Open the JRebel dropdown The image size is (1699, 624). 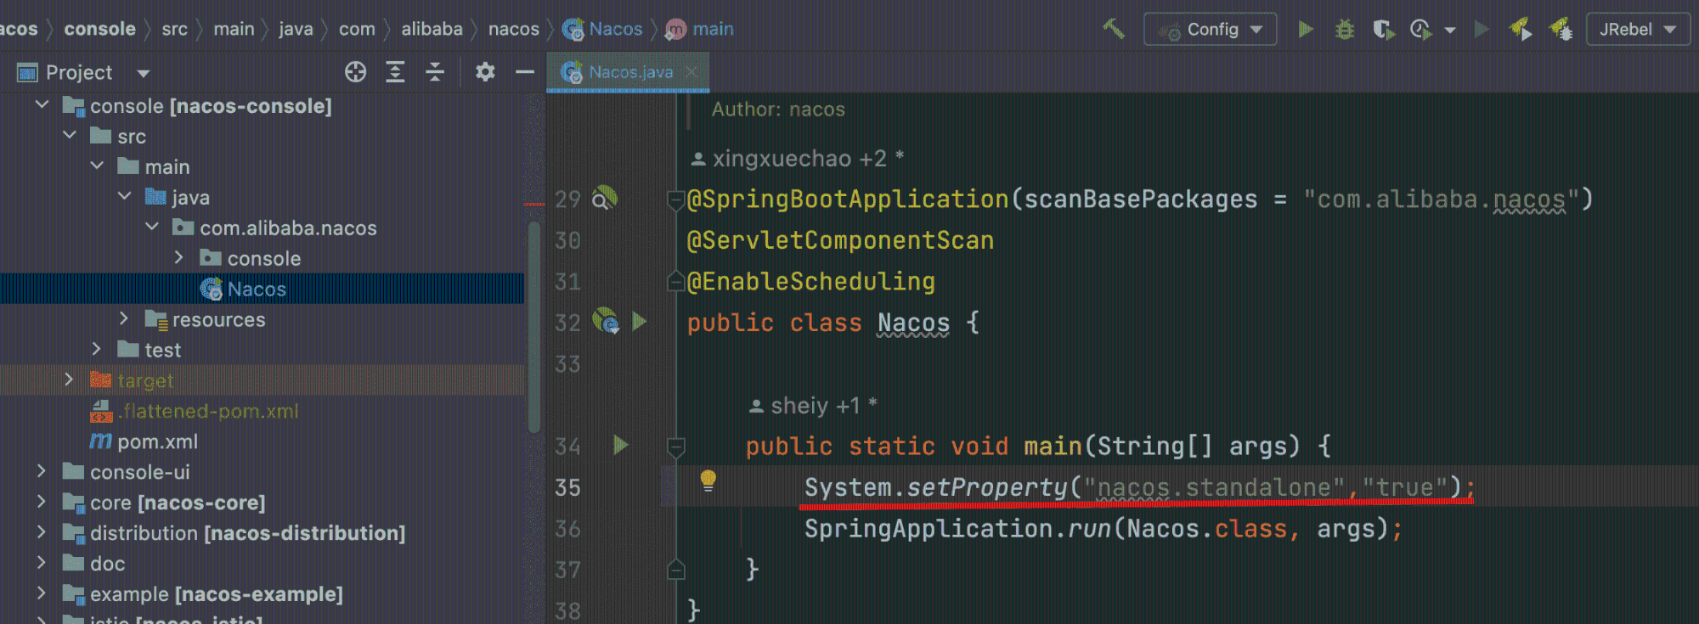tap(1638, 29)
